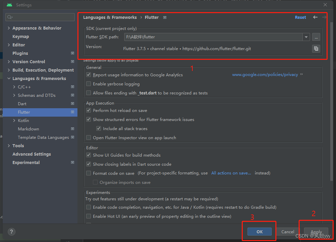Reset Flutter settings changes
The image size is (336, 242).
coord(300,17)
